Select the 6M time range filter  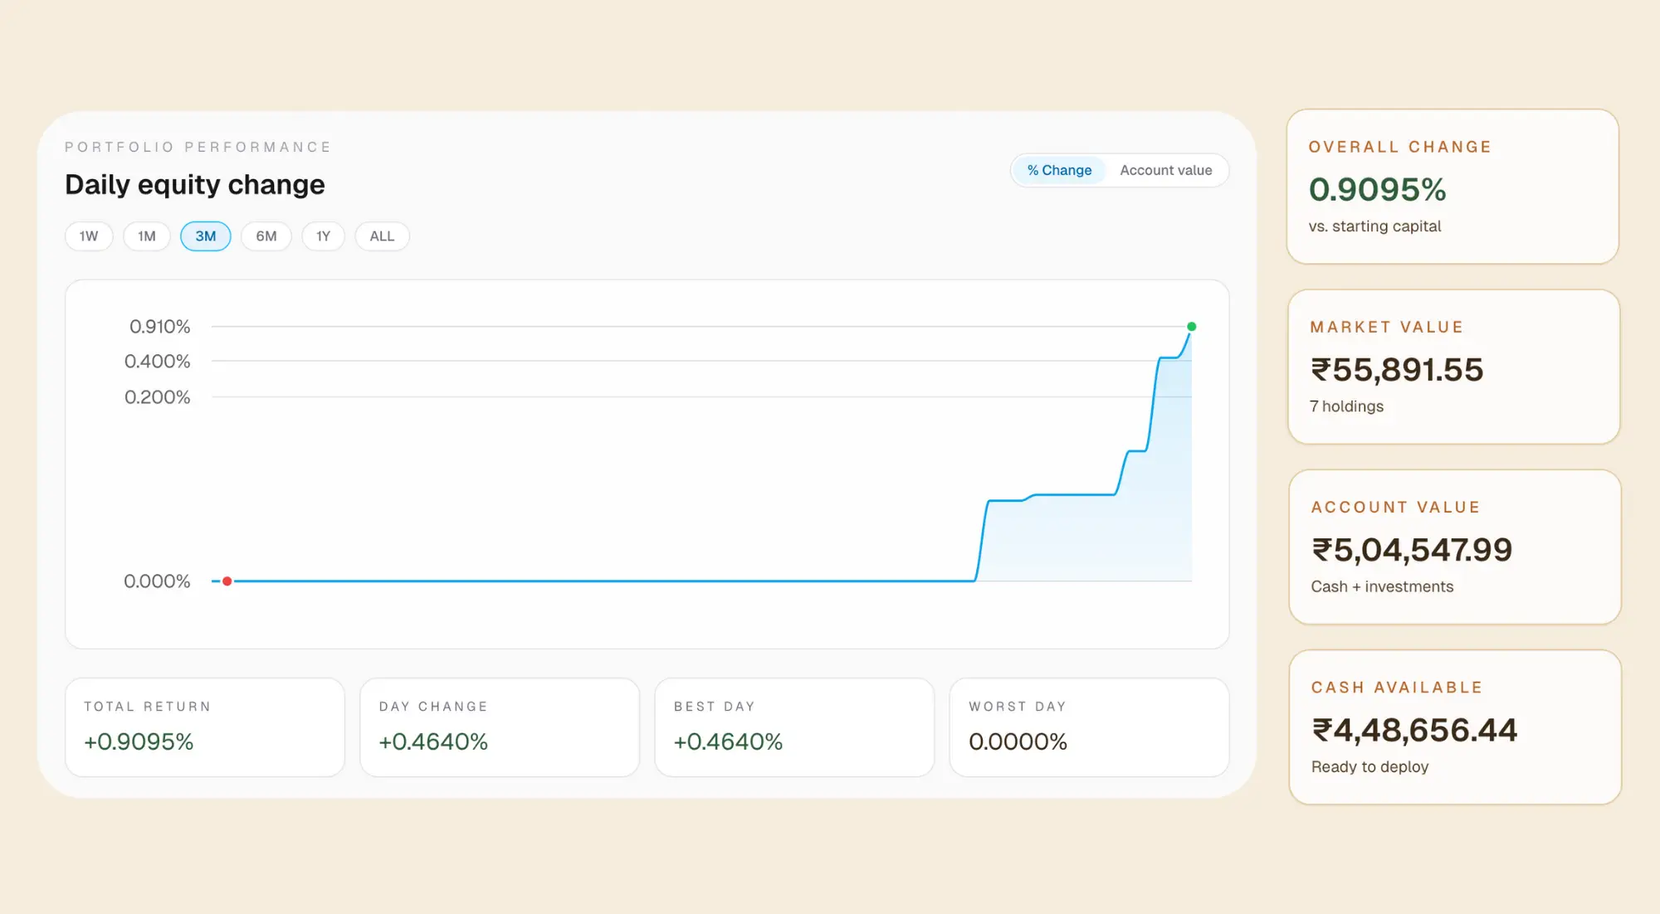(266, 236)
